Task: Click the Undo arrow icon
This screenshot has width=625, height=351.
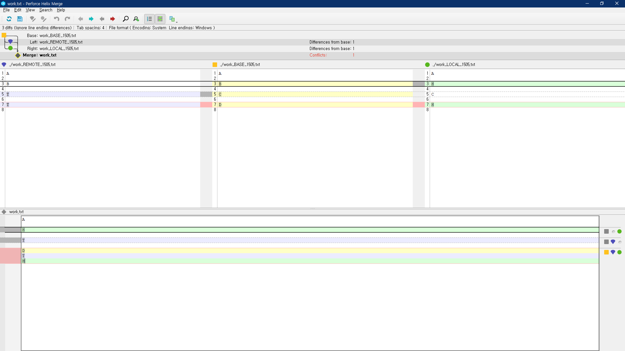Action: click(x=57, y=19)
